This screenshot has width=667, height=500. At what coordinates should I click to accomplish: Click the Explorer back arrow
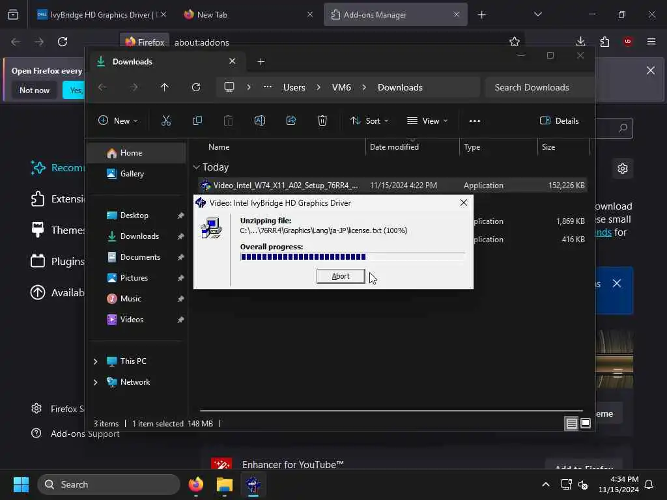(102, 87)
